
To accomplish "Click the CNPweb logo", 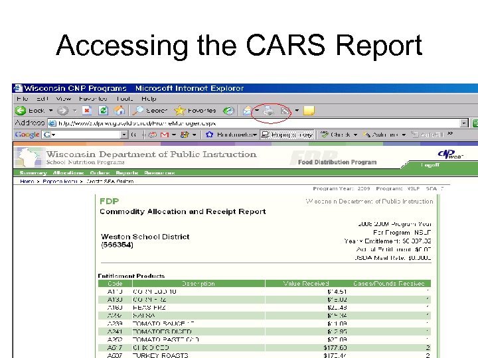I will pos(450,154).
